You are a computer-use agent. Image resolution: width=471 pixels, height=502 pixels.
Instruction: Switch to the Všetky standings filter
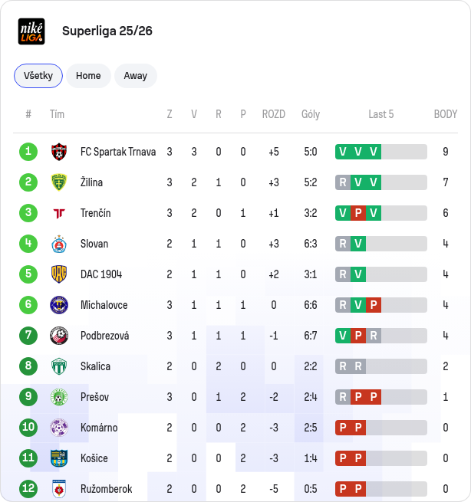(38, 76)
